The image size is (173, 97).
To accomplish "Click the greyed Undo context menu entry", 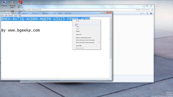I will (x=86, y=21).
